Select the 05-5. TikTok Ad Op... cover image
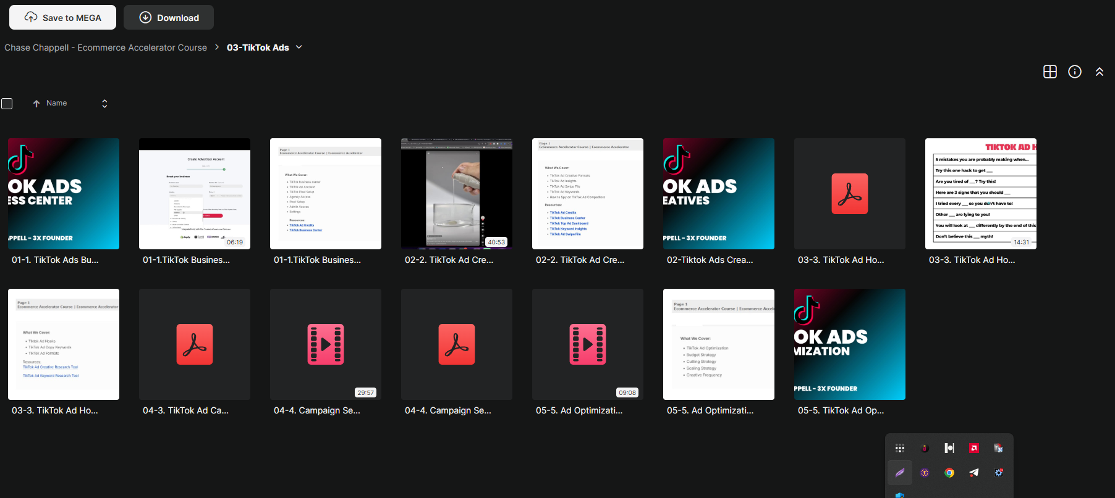Screen dimensions: 1115x498 click(x=850, y=344)
